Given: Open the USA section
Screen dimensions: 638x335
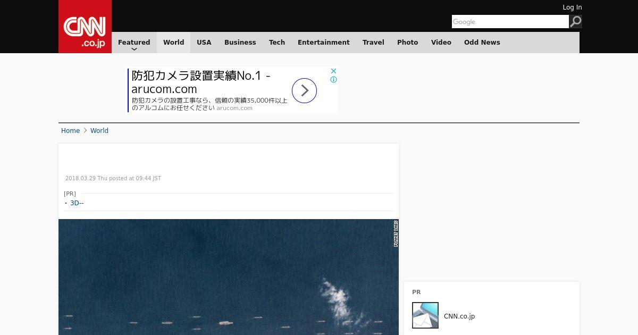Looking at the screenshot, I should [x=204, y=43].
